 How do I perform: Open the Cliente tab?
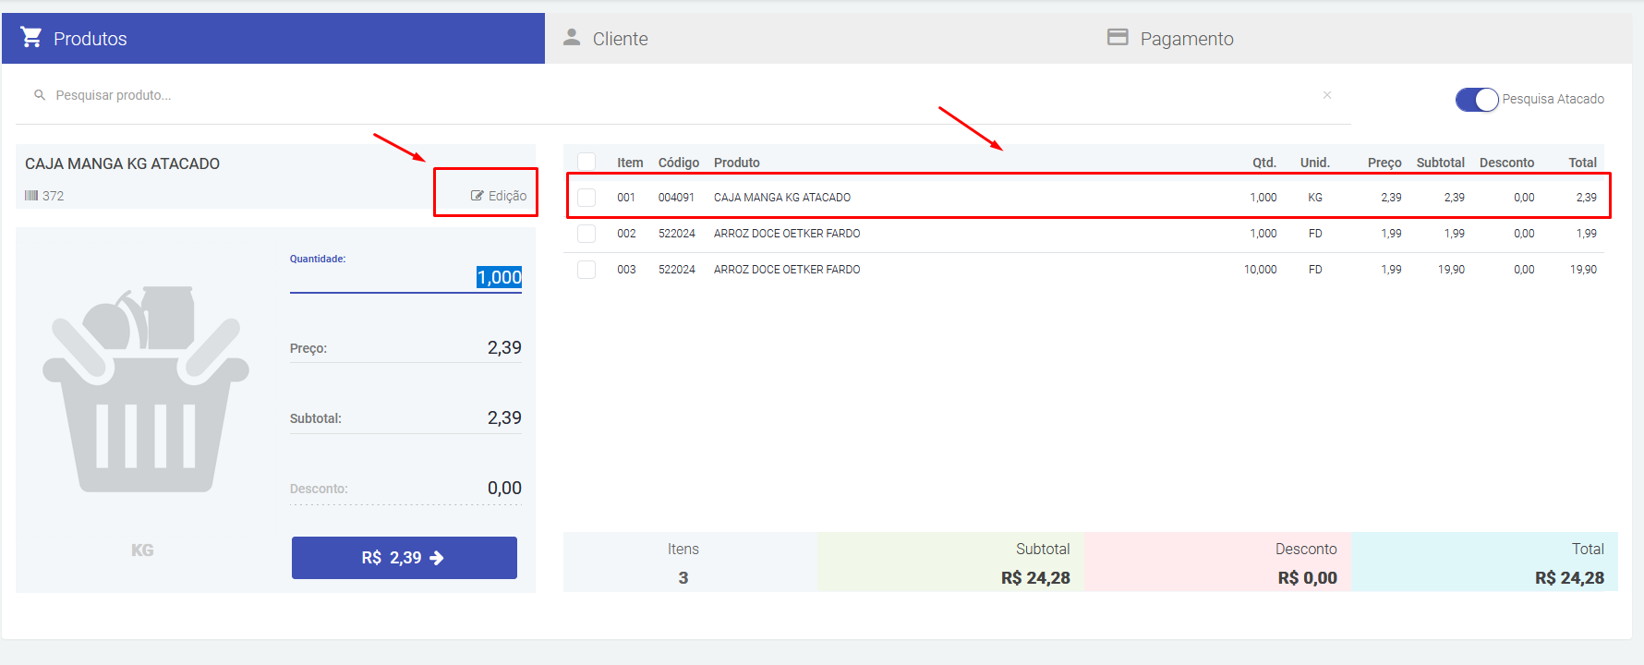[620, 39]
